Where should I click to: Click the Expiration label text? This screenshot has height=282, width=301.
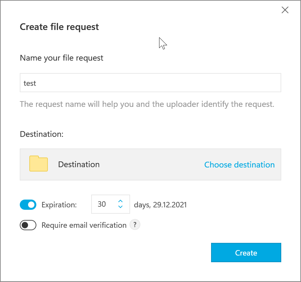(x=59, y=205)
